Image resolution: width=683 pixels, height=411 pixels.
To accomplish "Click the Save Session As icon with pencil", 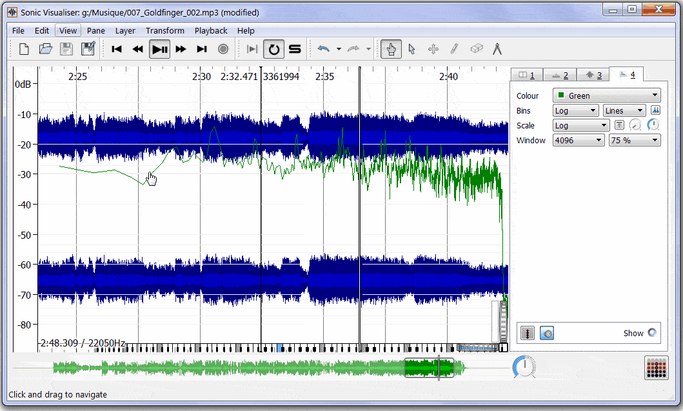I will pyautogui.click(x=88, y=49).
